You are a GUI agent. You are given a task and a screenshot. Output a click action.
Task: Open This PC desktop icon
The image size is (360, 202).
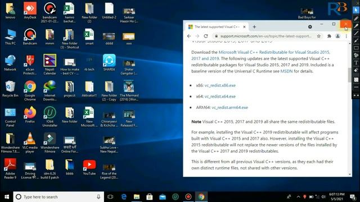10,36
